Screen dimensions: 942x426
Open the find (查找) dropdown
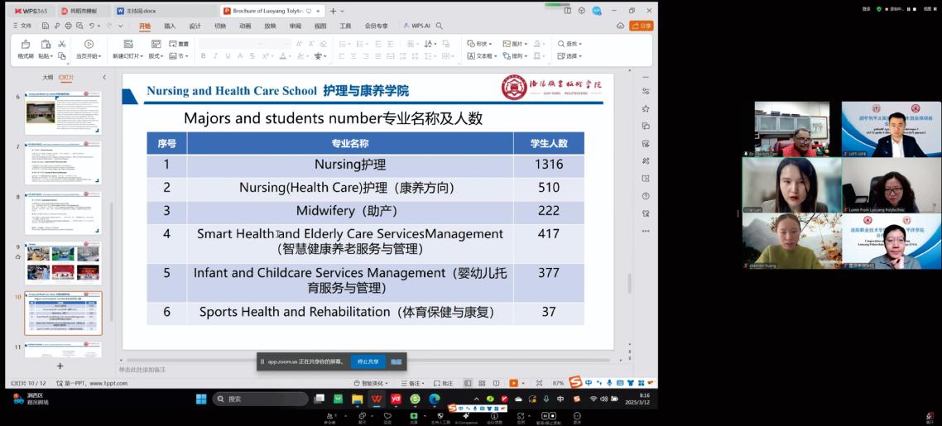pos(570,44)
